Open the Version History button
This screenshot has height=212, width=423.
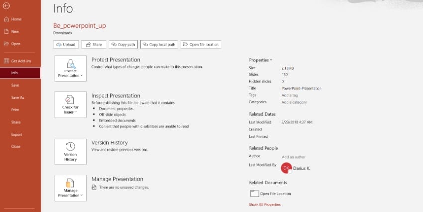(x=70, y=151)
